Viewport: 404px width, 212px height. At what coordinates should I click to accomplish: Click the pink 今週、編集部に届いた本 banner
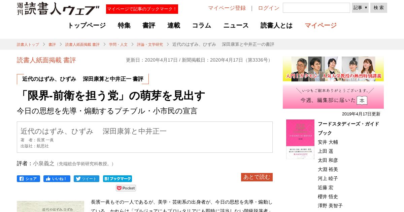pos(333,97)
